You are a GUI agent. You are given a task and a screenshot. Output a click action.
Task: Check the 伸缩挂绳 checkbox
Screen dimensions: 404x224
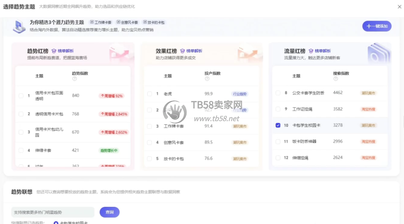coord(278,158)
